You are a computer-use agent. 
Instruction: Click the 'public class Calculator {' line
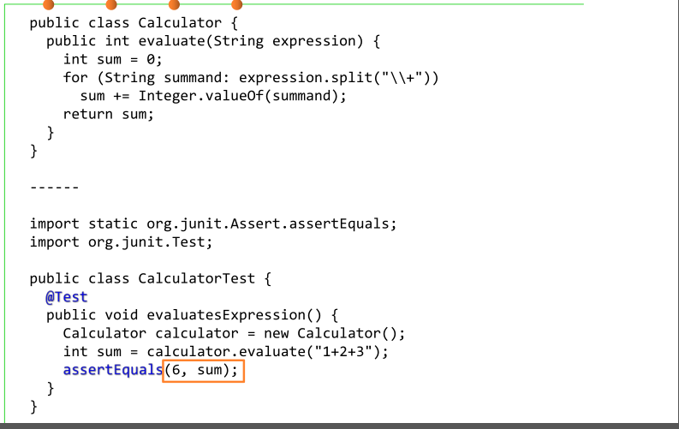click(x=134, y=23)
